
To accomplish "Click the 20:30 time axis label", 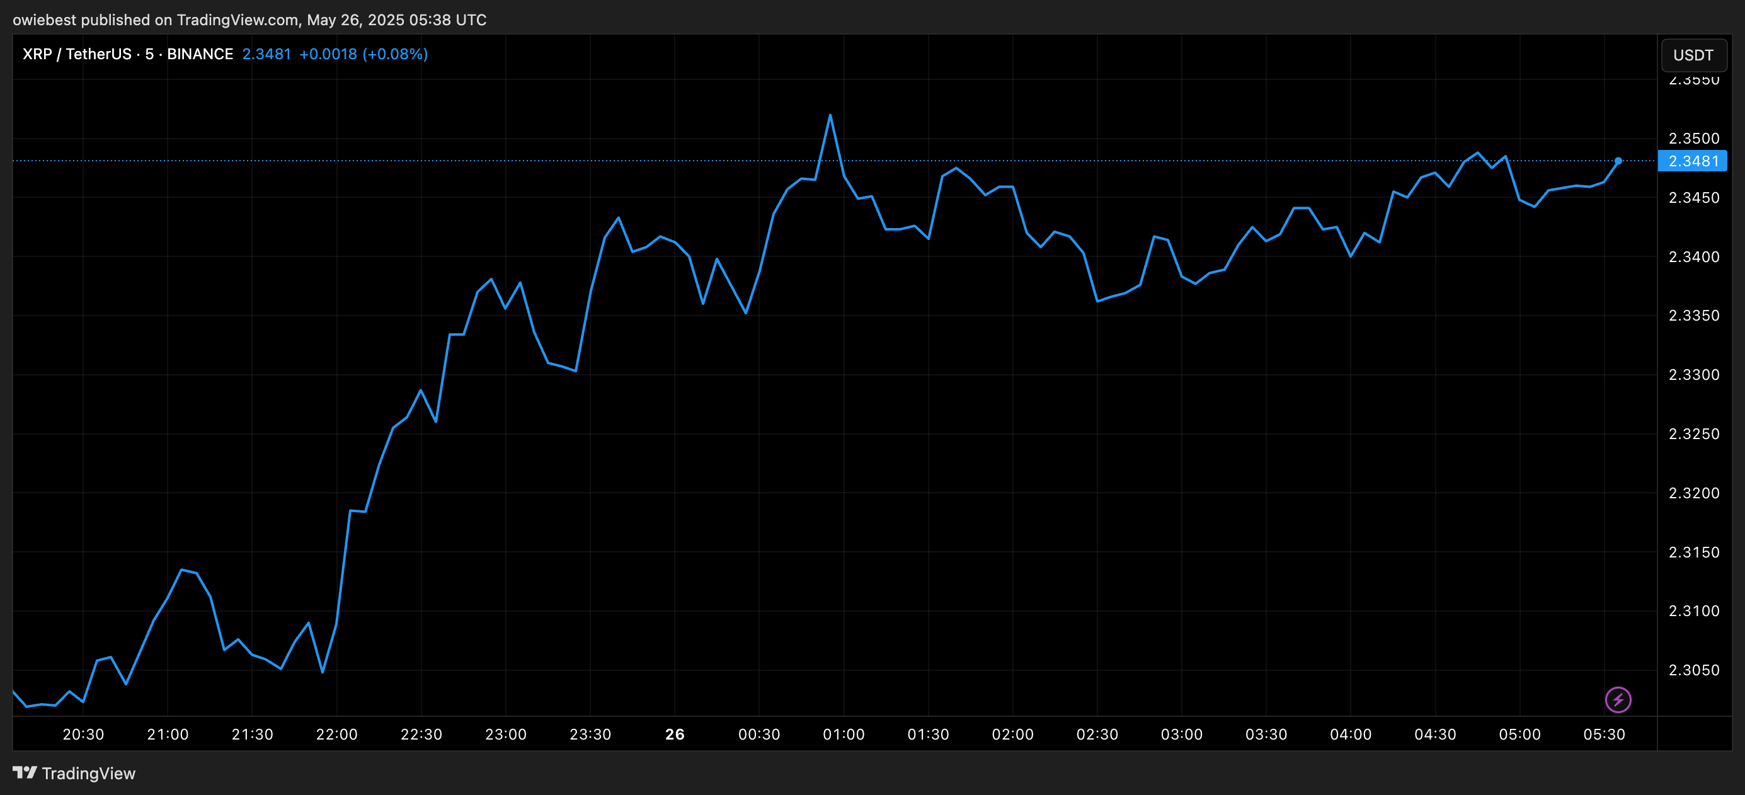I will pyautogui.click(x=83, y=735).
